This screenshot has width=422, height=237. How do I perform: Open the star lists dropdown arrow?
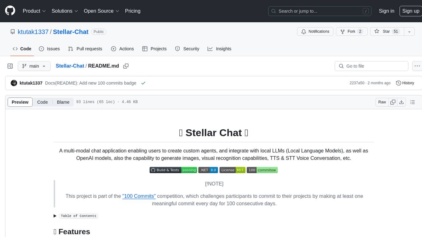409,32
